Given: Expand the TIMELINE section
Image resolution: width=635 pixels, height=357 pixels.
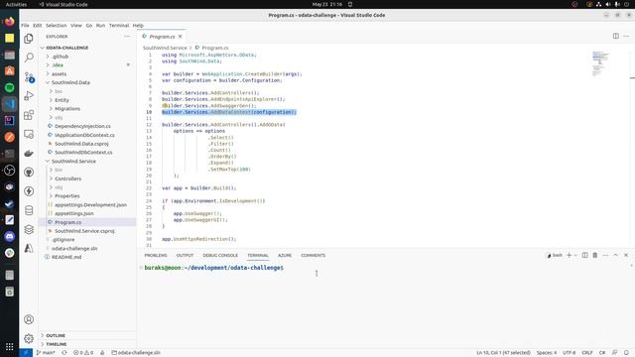Looking at the screenshot, I should coord(55,344).
